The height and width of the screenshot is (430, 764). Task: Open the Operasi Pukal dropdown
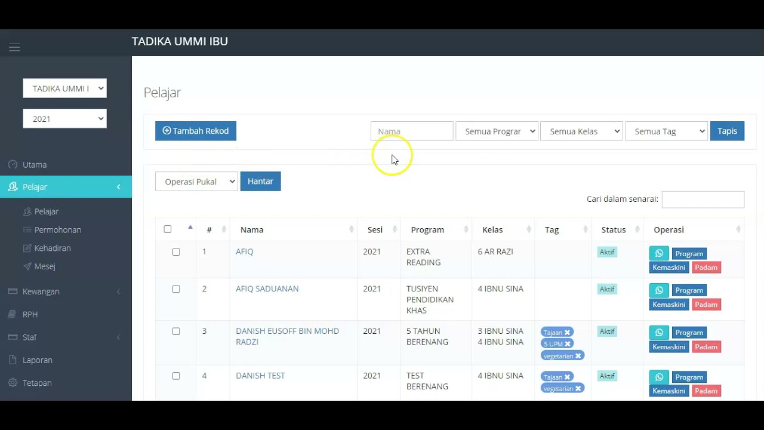[196, 182]
